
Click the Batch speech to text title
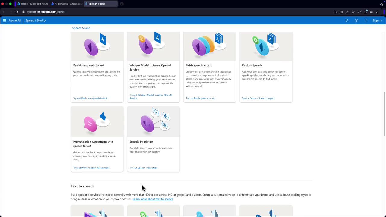199,65
